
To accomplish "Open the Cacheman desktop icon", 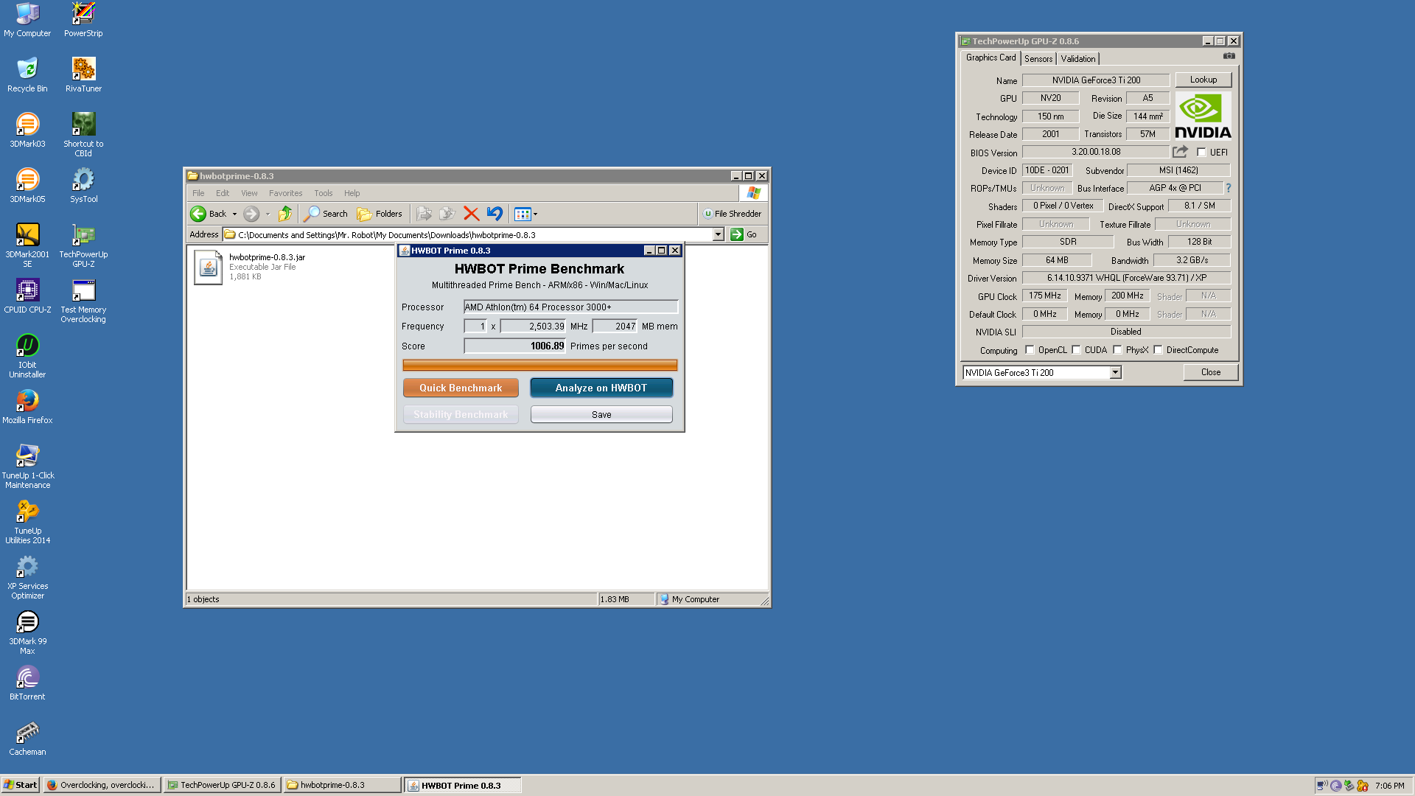I will coord(27,738).
